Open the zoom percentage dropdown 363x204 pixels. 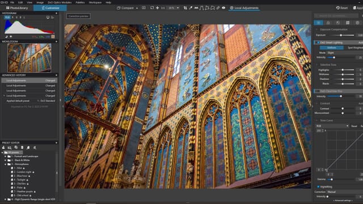click(x=178, y=8)
